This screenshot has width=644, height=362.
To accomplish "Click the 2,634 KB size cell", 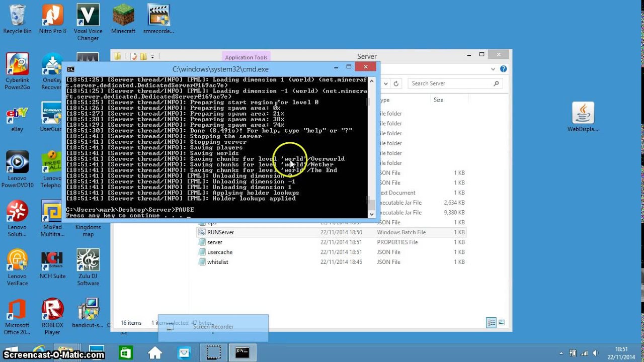I will click(x=454, y=203).
